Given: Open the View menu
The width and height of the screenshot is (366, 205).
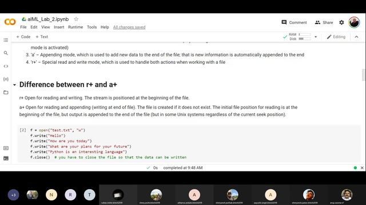Looking at the screenshot, I should (x=46, y=27).
